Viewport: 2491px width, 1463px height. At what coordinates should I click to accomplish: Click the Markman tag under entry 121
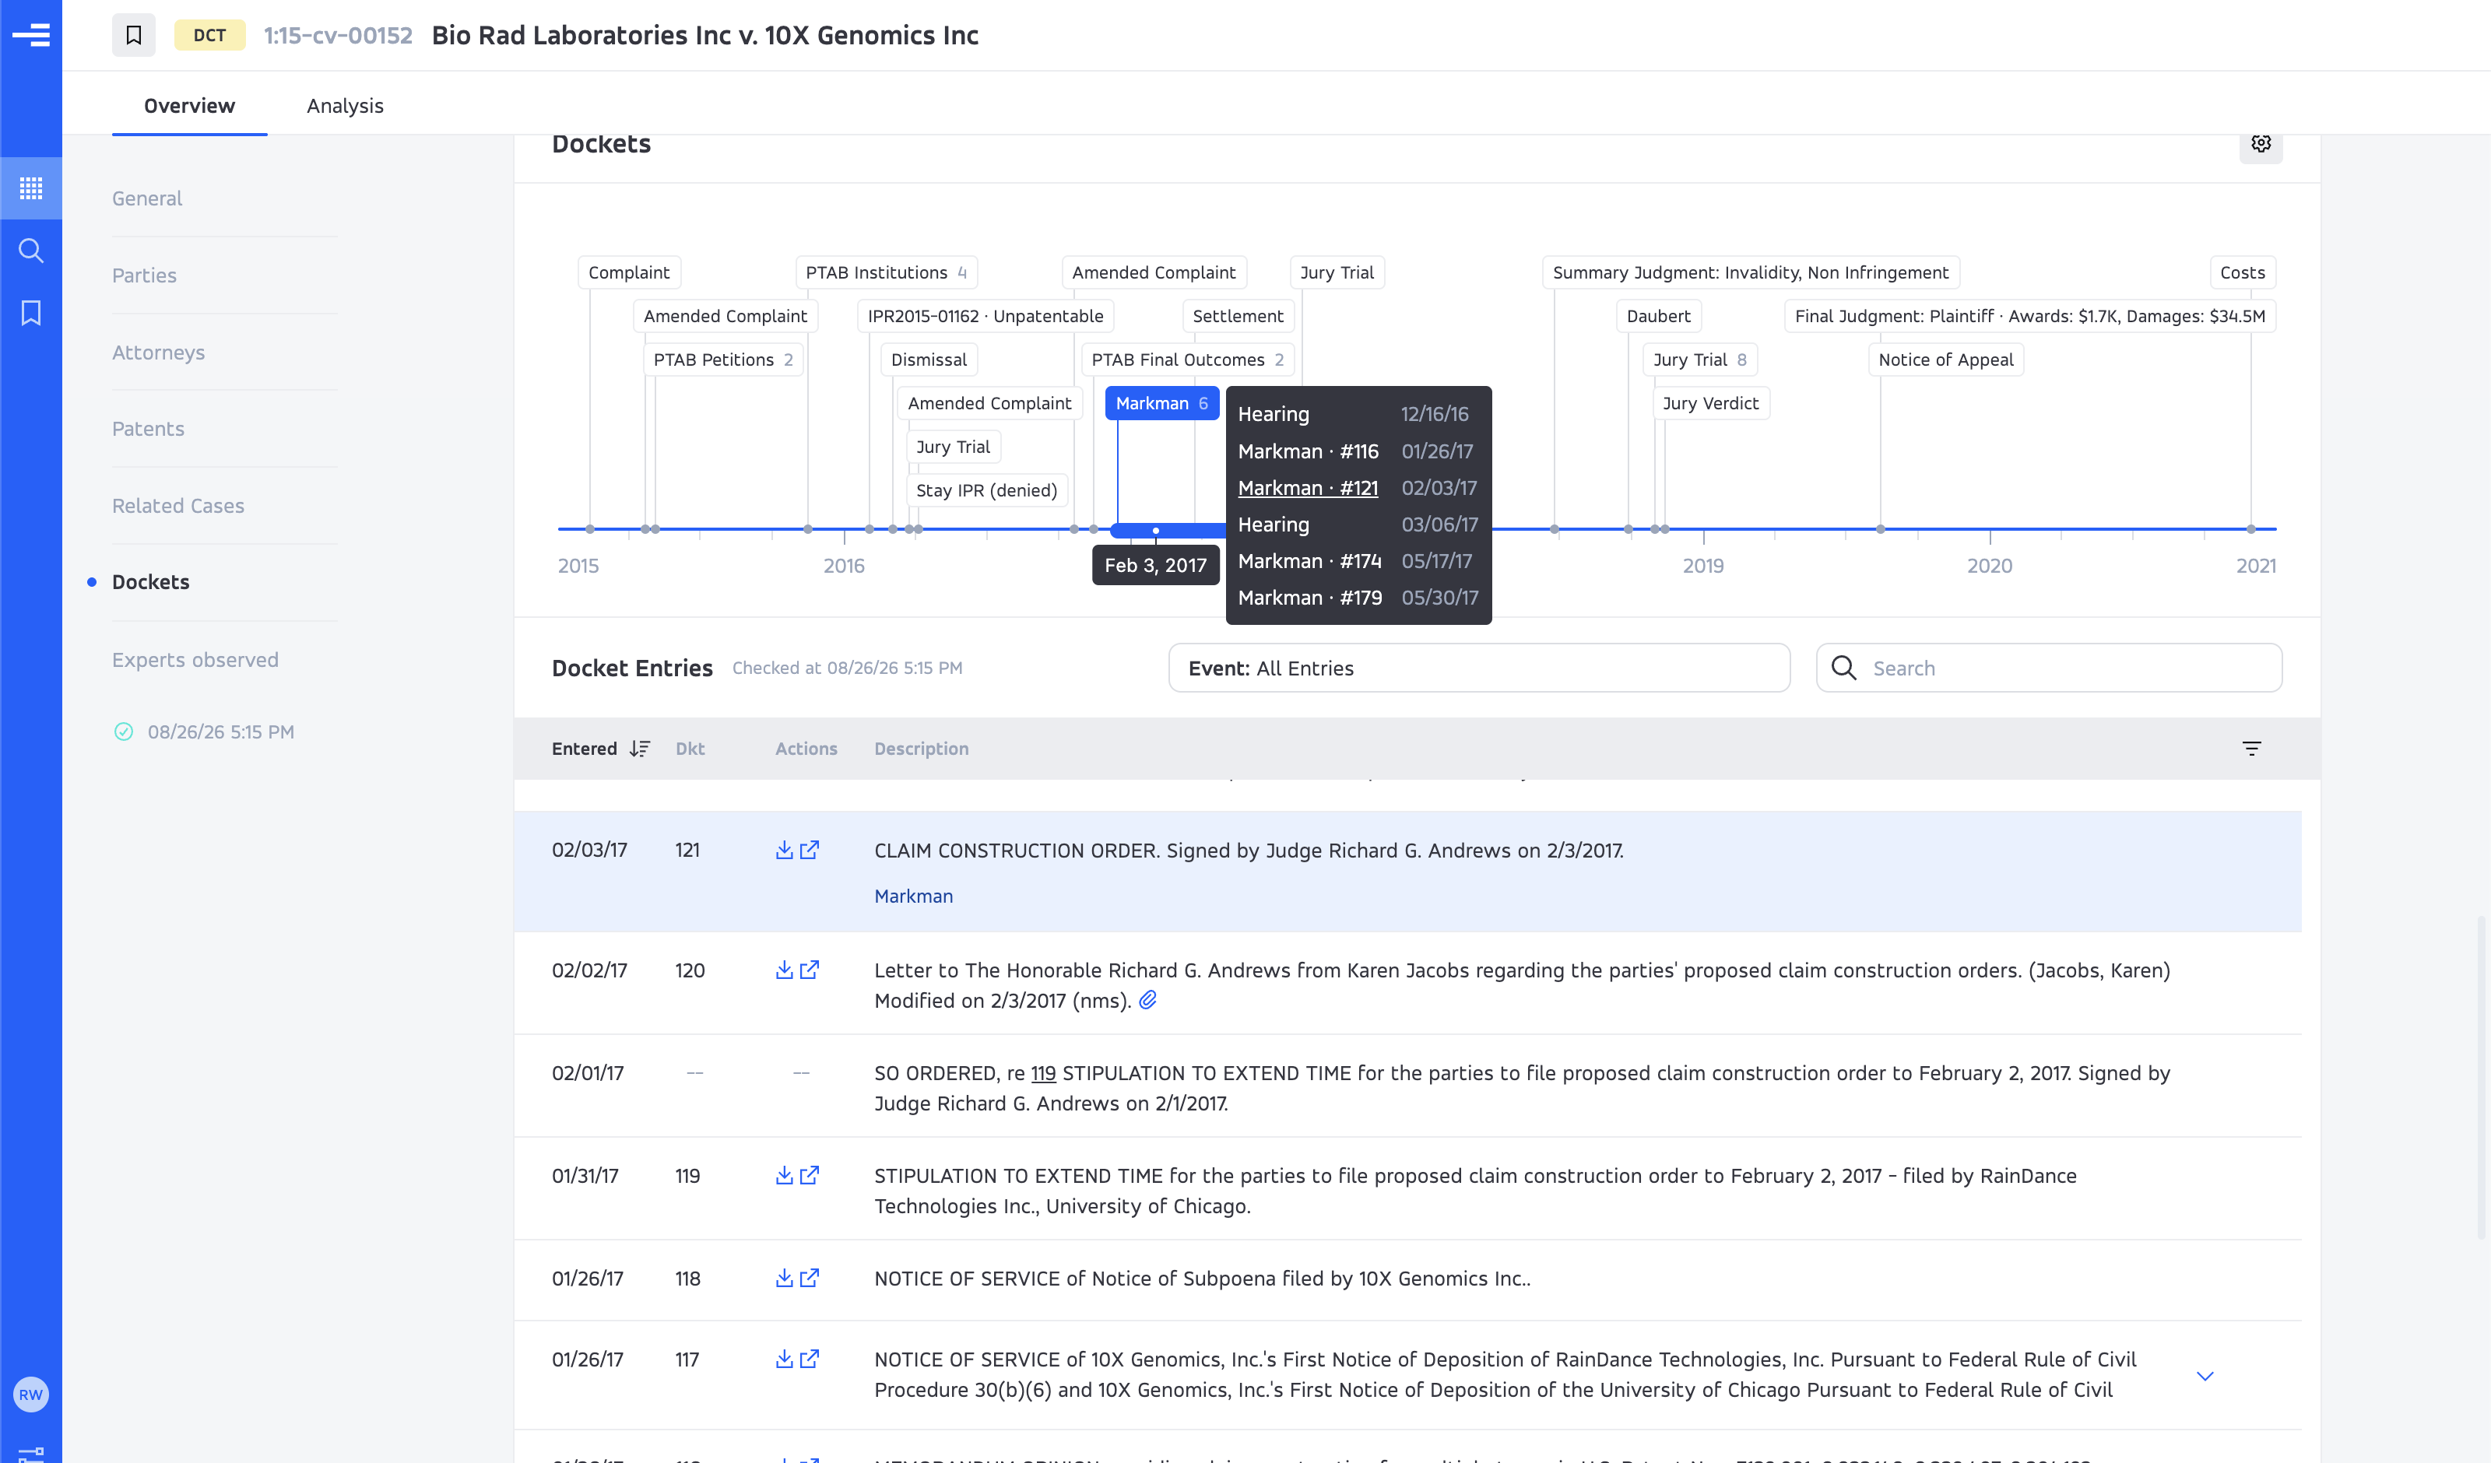point(913,896)
